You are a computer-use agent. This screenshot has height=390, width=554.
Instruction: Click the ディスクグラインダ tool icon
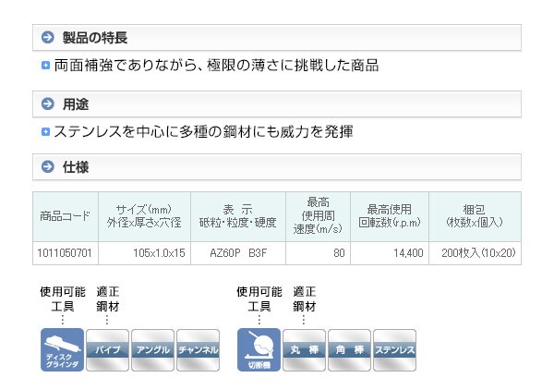(62, 350)
